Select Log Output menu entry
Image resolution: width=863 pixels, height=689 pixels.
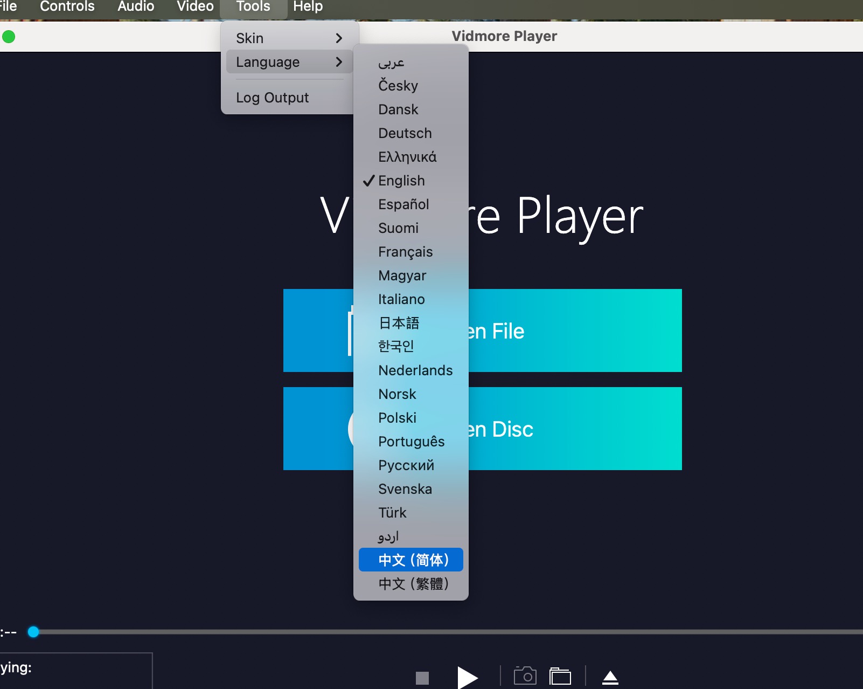click(273, 98)
